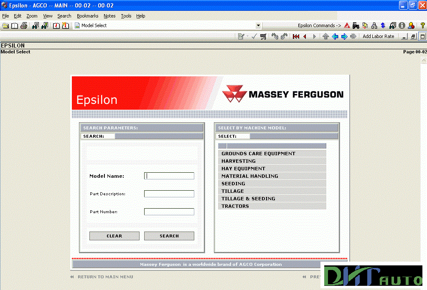
Task: Open the Help menu
Action: pyautogui.click(x=140, y=16)
